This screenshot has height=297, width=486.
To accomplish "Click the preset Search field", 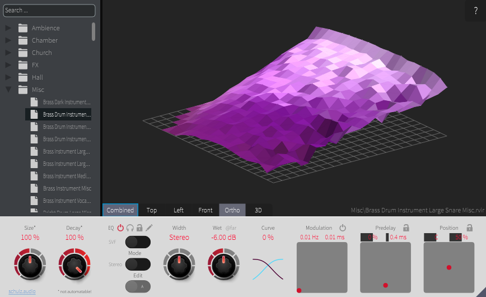I will tap(49, 10).
